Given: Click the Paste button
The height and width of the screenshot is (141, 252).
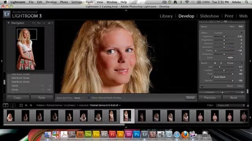Looking at the screenshot, I should 42,98.
